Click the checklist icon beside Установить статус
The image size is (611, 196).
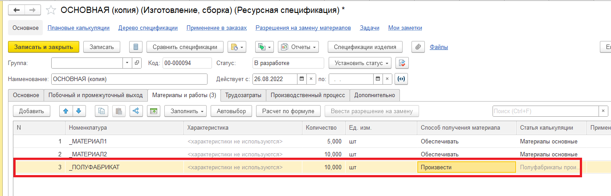point(401,63)
